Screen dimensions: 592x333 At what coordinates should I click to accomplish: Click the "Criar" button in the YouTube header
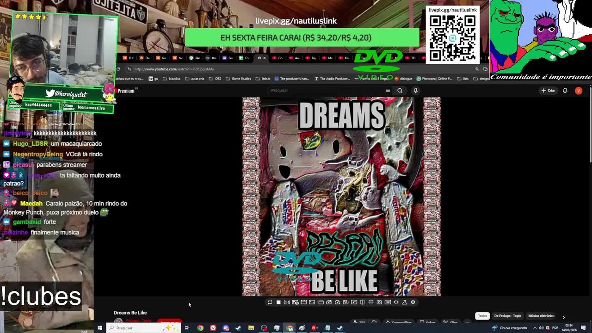pyautogui.click(x=549, y=91)
